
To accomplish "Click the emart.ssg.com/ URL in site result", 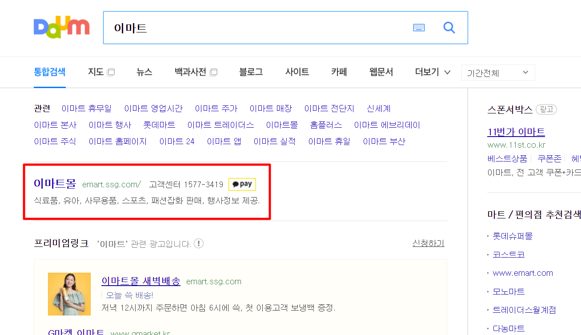I will 112,184.
